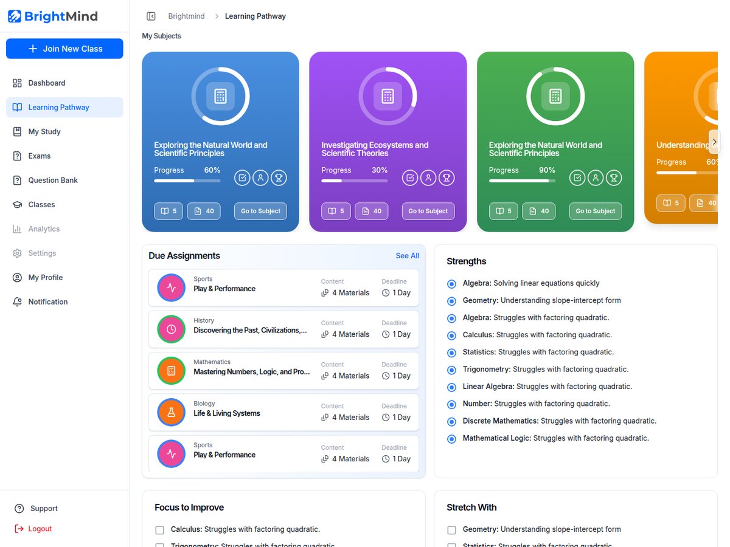The height and width of the screenshot is (547, 730).
Task: Select the Geometry radio button under Strengths
Action: click(451, 301)
